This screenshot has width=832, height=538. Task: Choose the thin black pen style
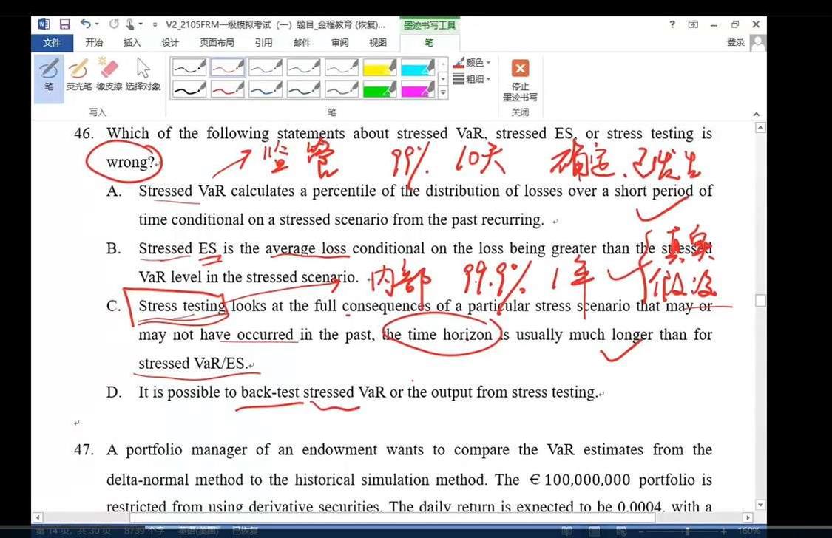[x=189, y=68]
